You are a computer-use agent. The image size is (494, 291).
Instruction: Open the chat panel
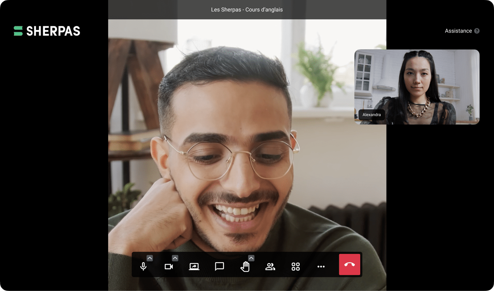tap(219, 267)
